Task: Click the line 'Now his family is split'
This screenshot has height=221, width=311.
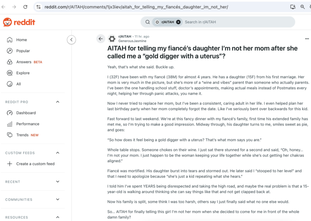Action: tap(199, 202)
